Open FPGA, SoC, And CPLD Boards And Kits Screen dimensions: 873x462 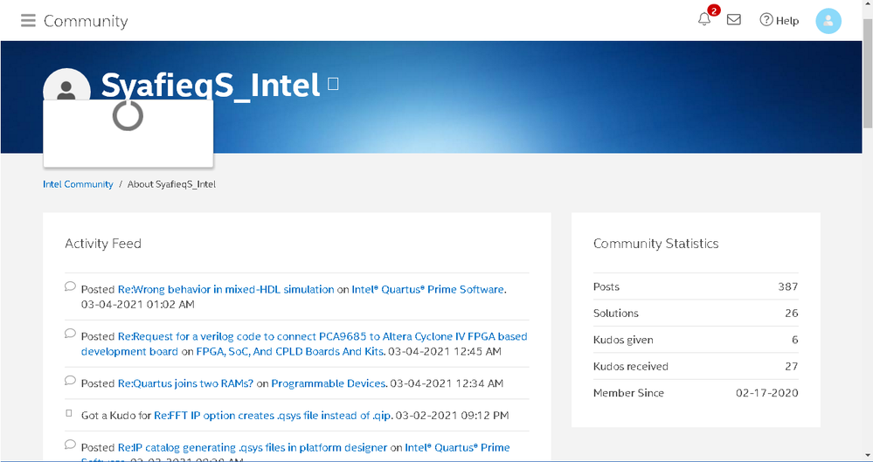click(289, 352)
